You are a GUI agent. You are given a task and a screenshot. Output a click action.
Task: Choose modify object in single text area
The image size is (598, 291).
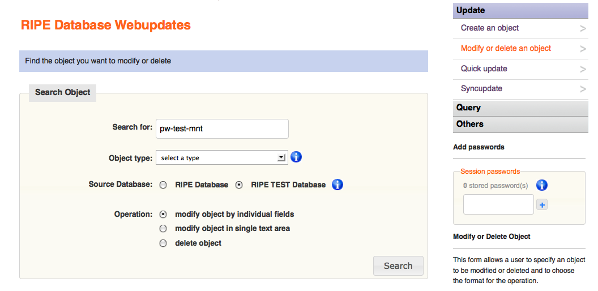(163, 229)
